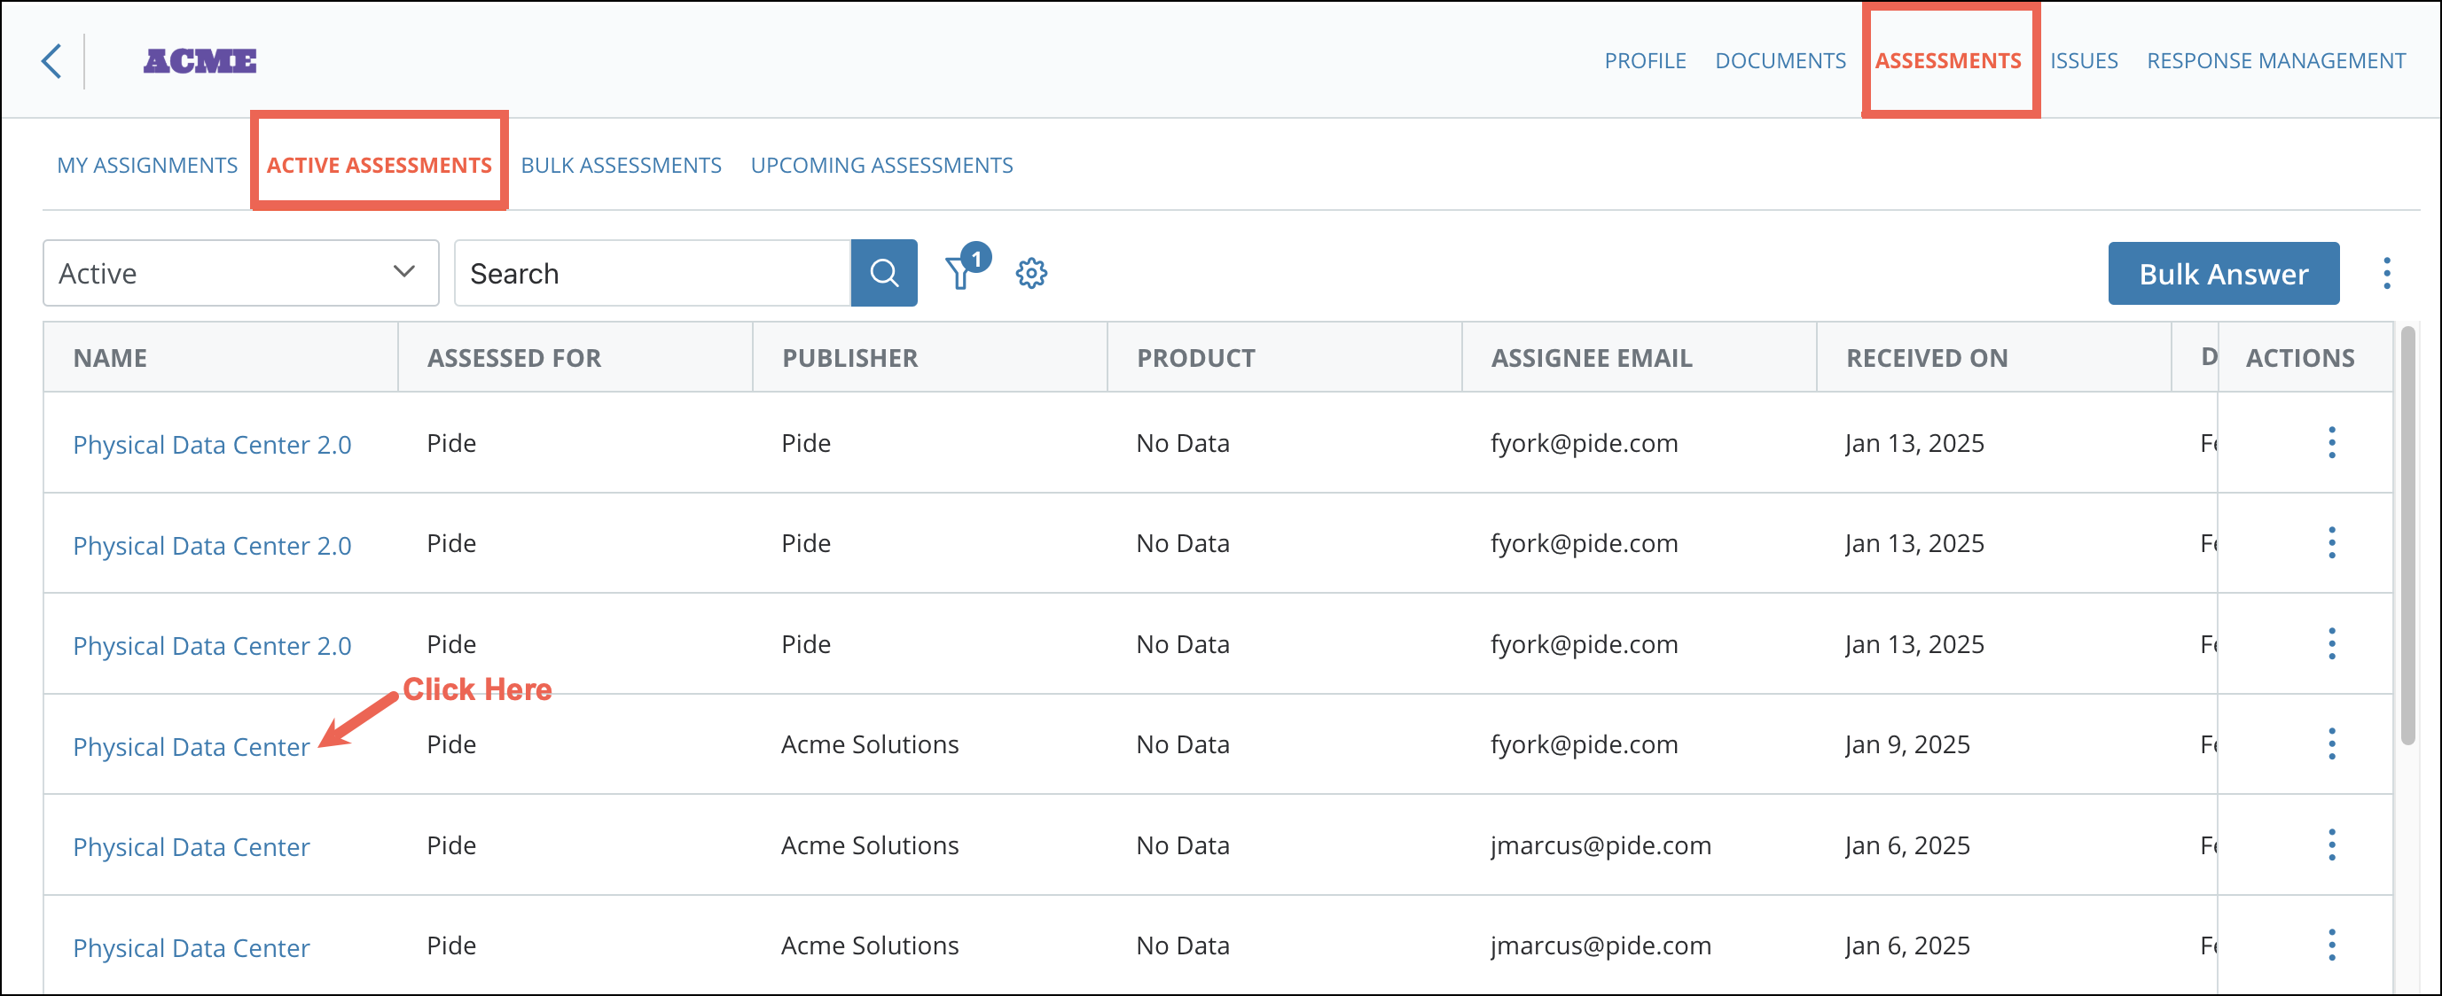2442x996 pixels.
Task: Click fyorkpide.com email in the first row
Action: pos(1584,444)
